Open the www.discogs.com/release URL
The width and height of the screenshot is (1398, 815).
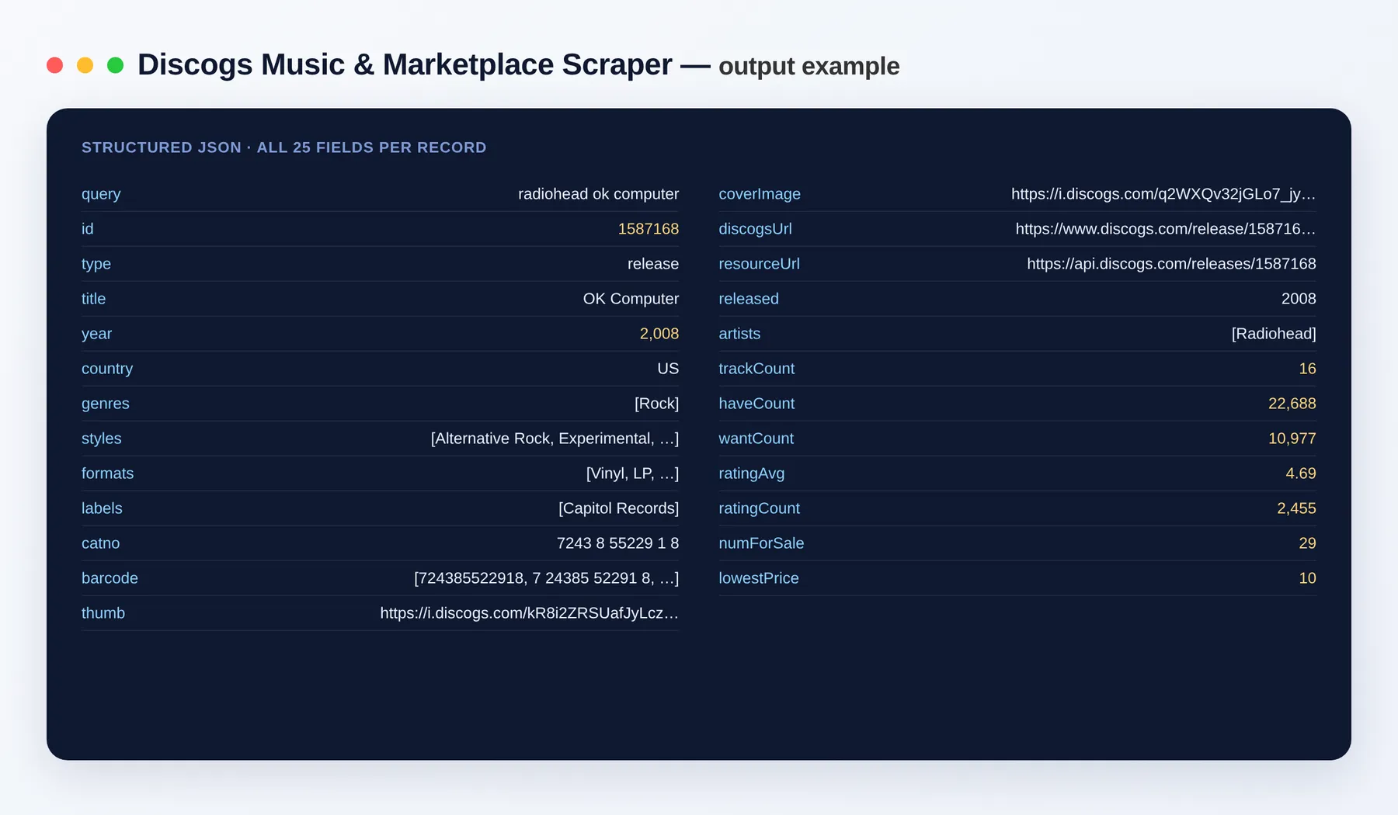pyautogui.click(x=1166, y=229)
